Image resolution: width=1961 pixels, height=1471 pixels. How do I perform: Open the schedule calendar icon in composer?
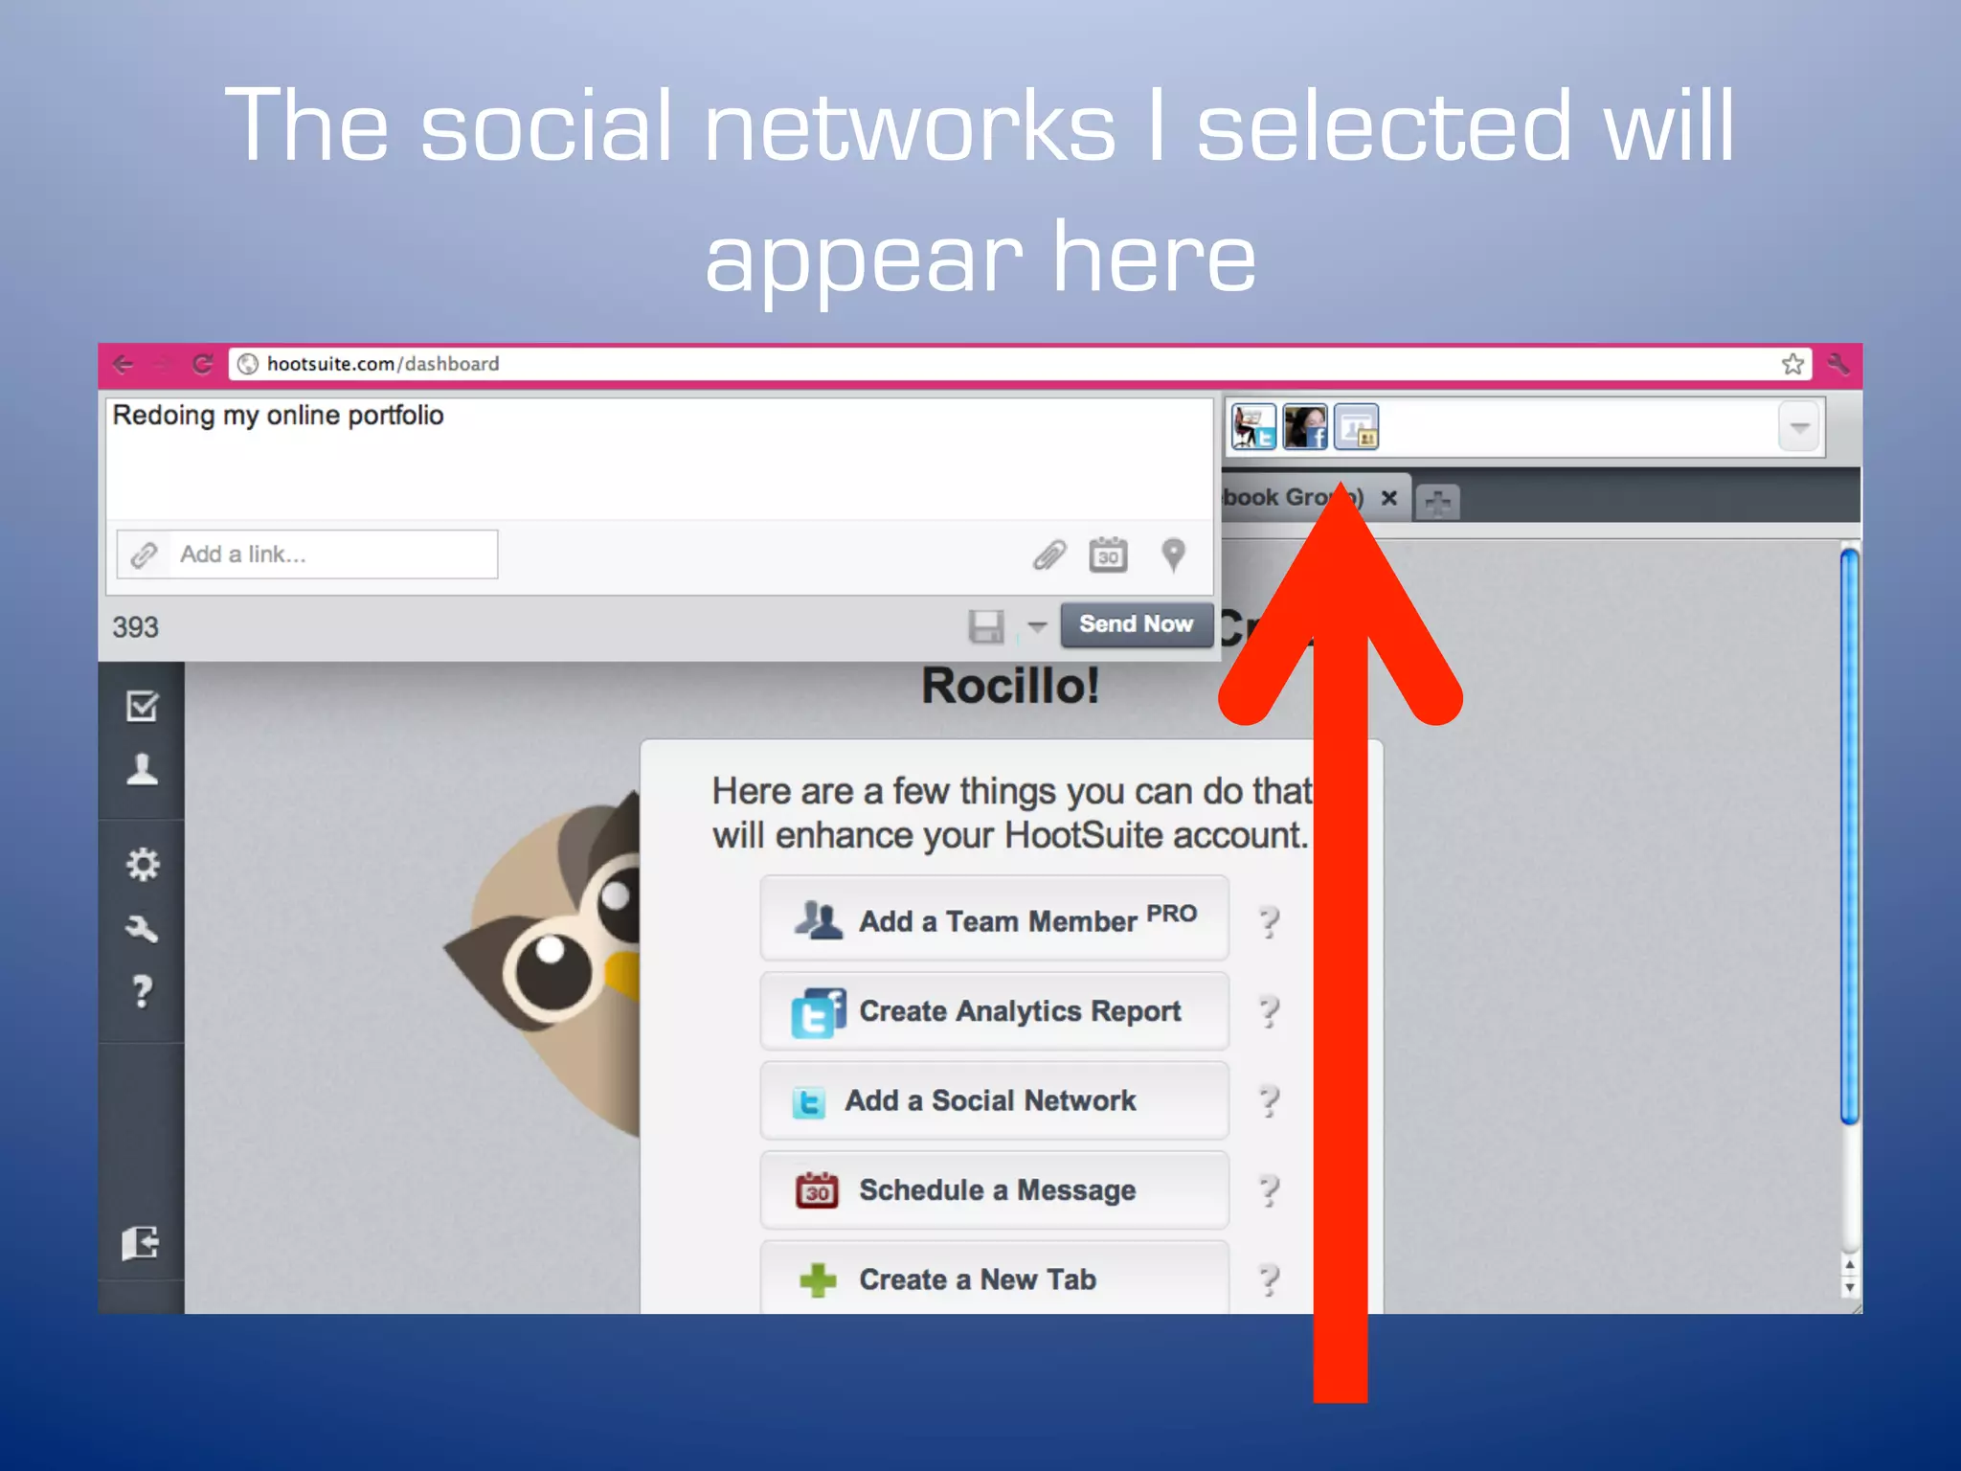click(x=1108, y=554)
